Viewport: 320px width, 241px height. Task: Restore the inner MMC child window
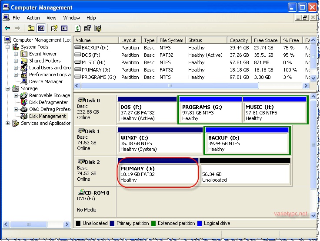(305, 18)
